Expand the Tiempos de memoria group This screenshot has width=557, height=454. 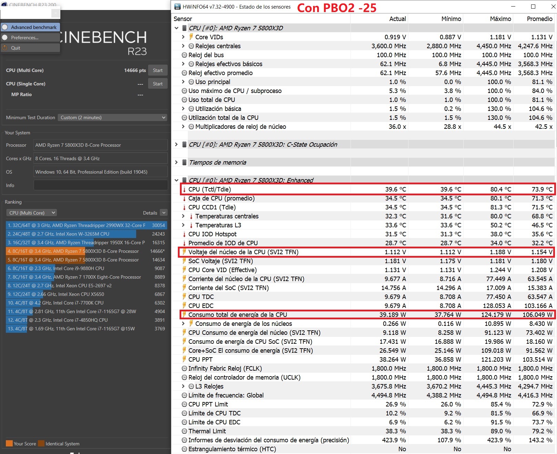coord(176,162)
